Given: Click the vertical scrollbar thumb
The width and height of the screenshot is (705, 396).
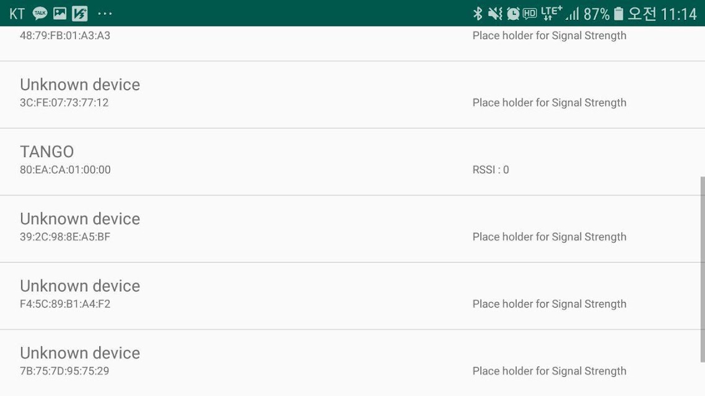Looking at the screenshot, I should click(x=703, y=269).
